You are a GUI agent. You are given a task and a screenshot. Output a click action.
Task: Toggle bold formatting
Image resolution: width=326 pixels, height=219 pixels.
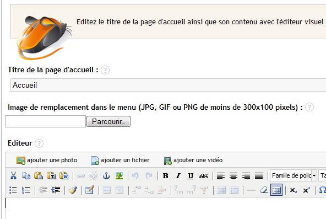[x=166, y=176]
